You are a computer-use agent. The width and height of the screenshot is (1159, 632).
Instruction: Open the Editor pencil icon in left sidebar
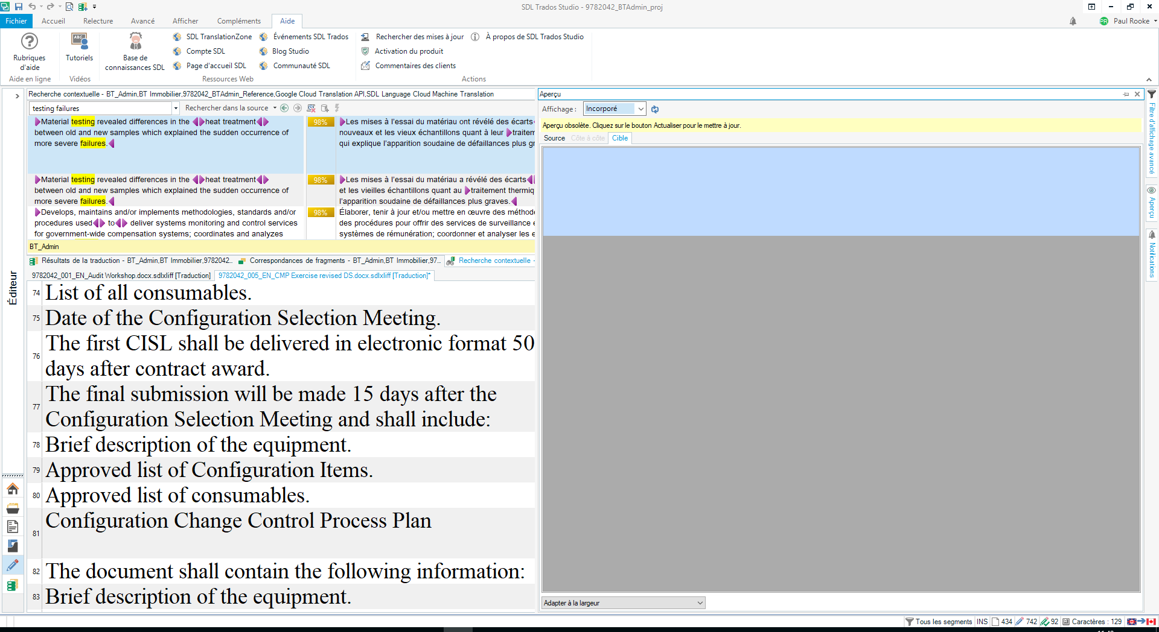13,565
